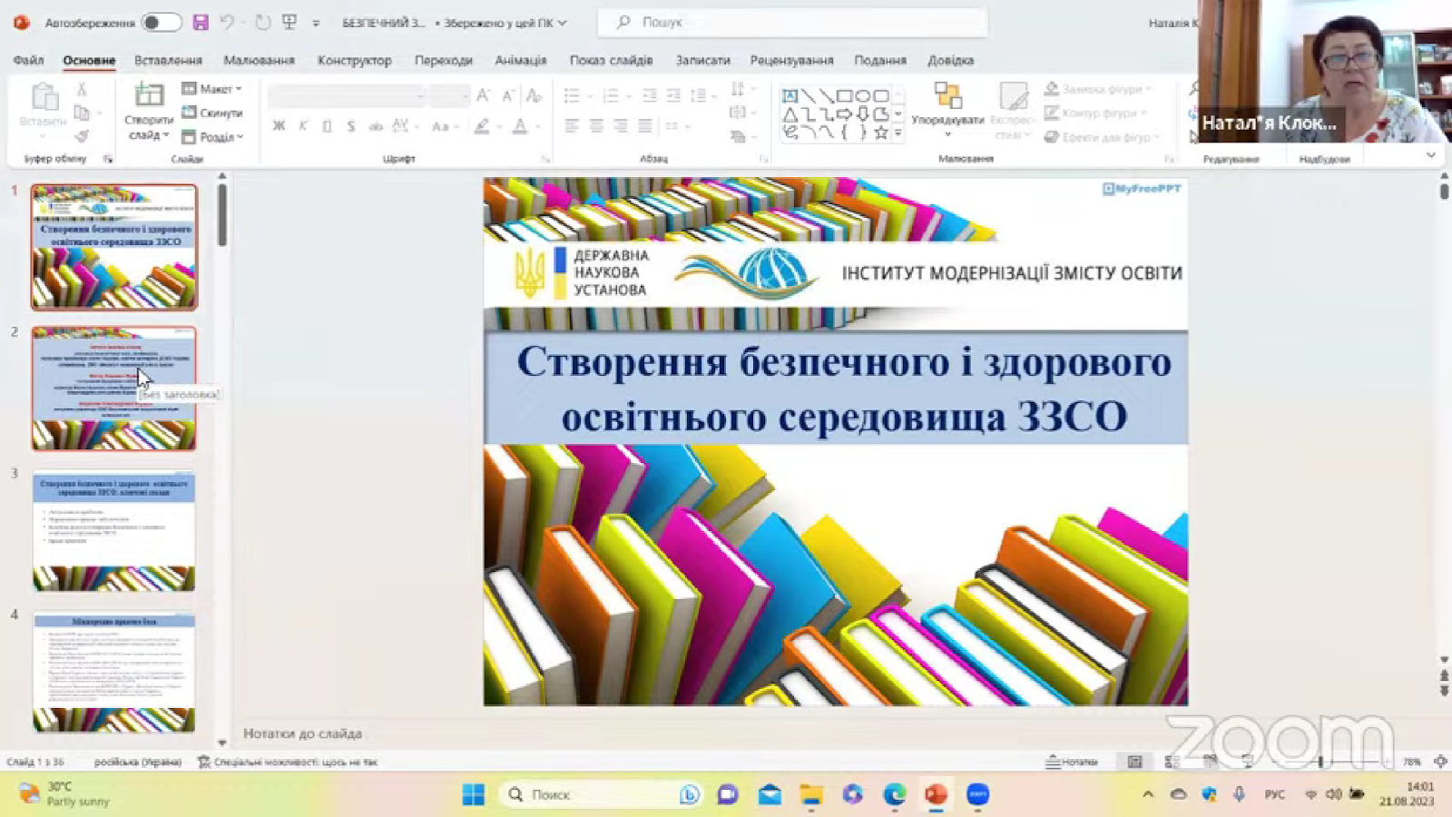Toggle text shadow S formatting
1452x817 pixels.
[x=351, y=126]
